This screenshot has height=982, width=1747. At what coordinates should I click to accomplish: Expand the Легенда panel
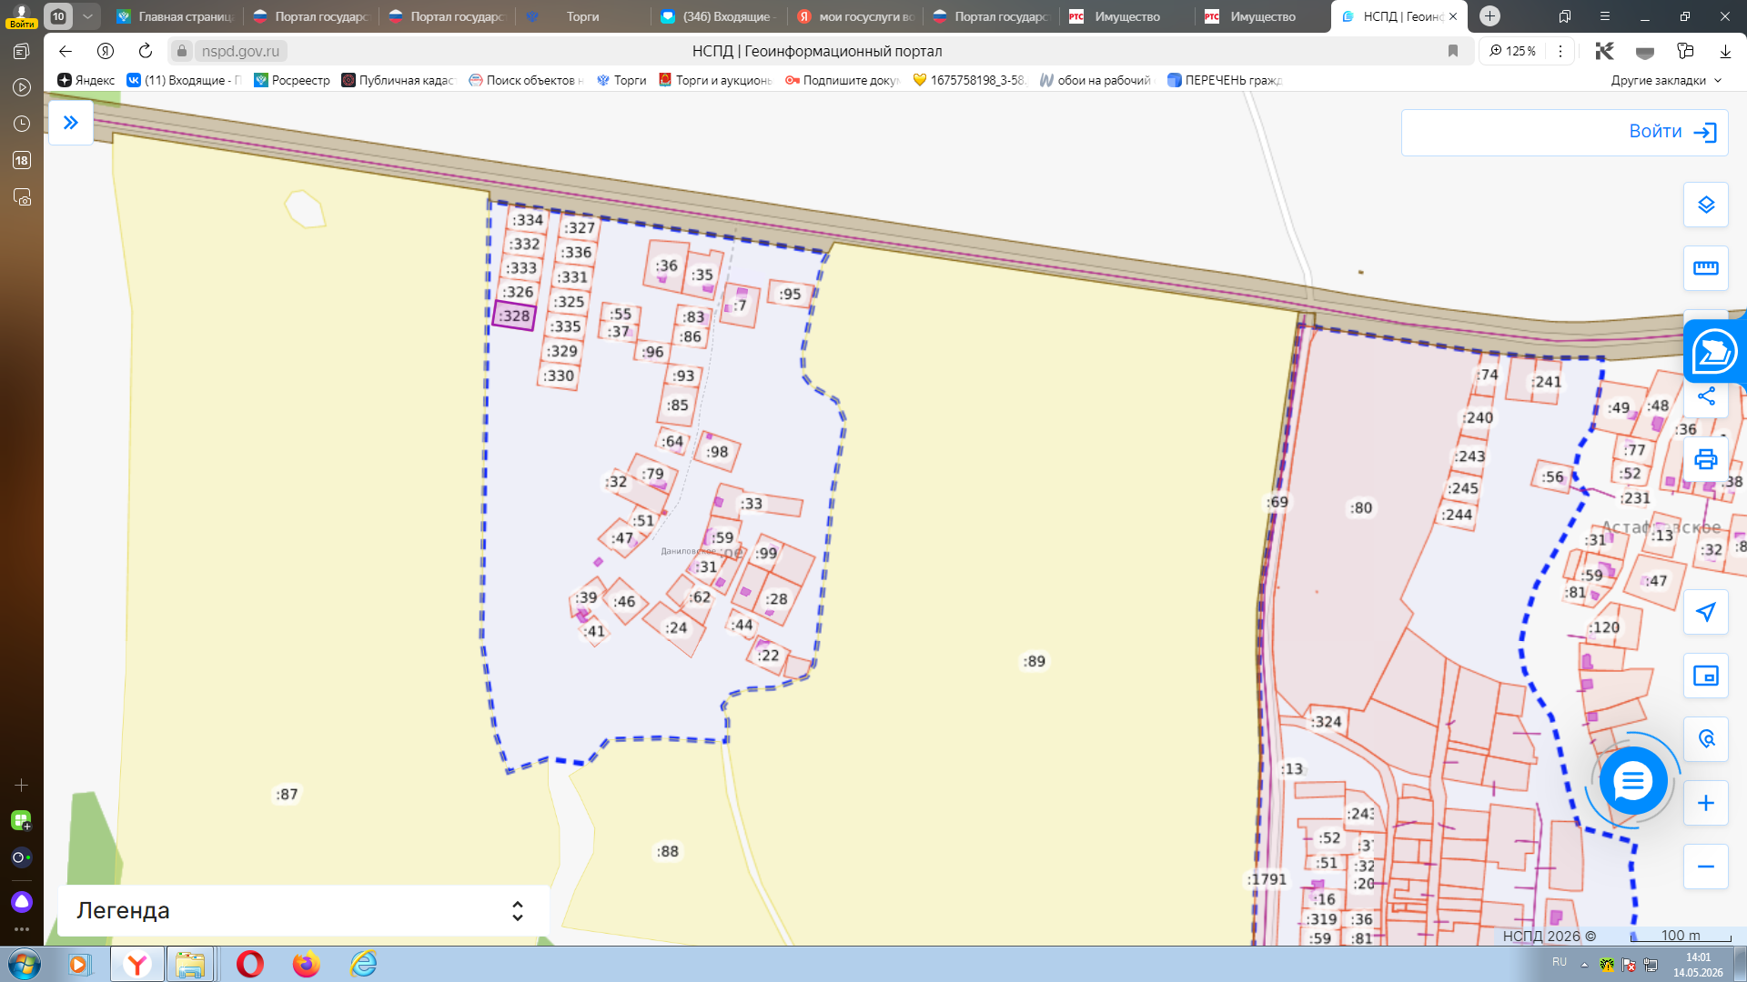point(303,910)
